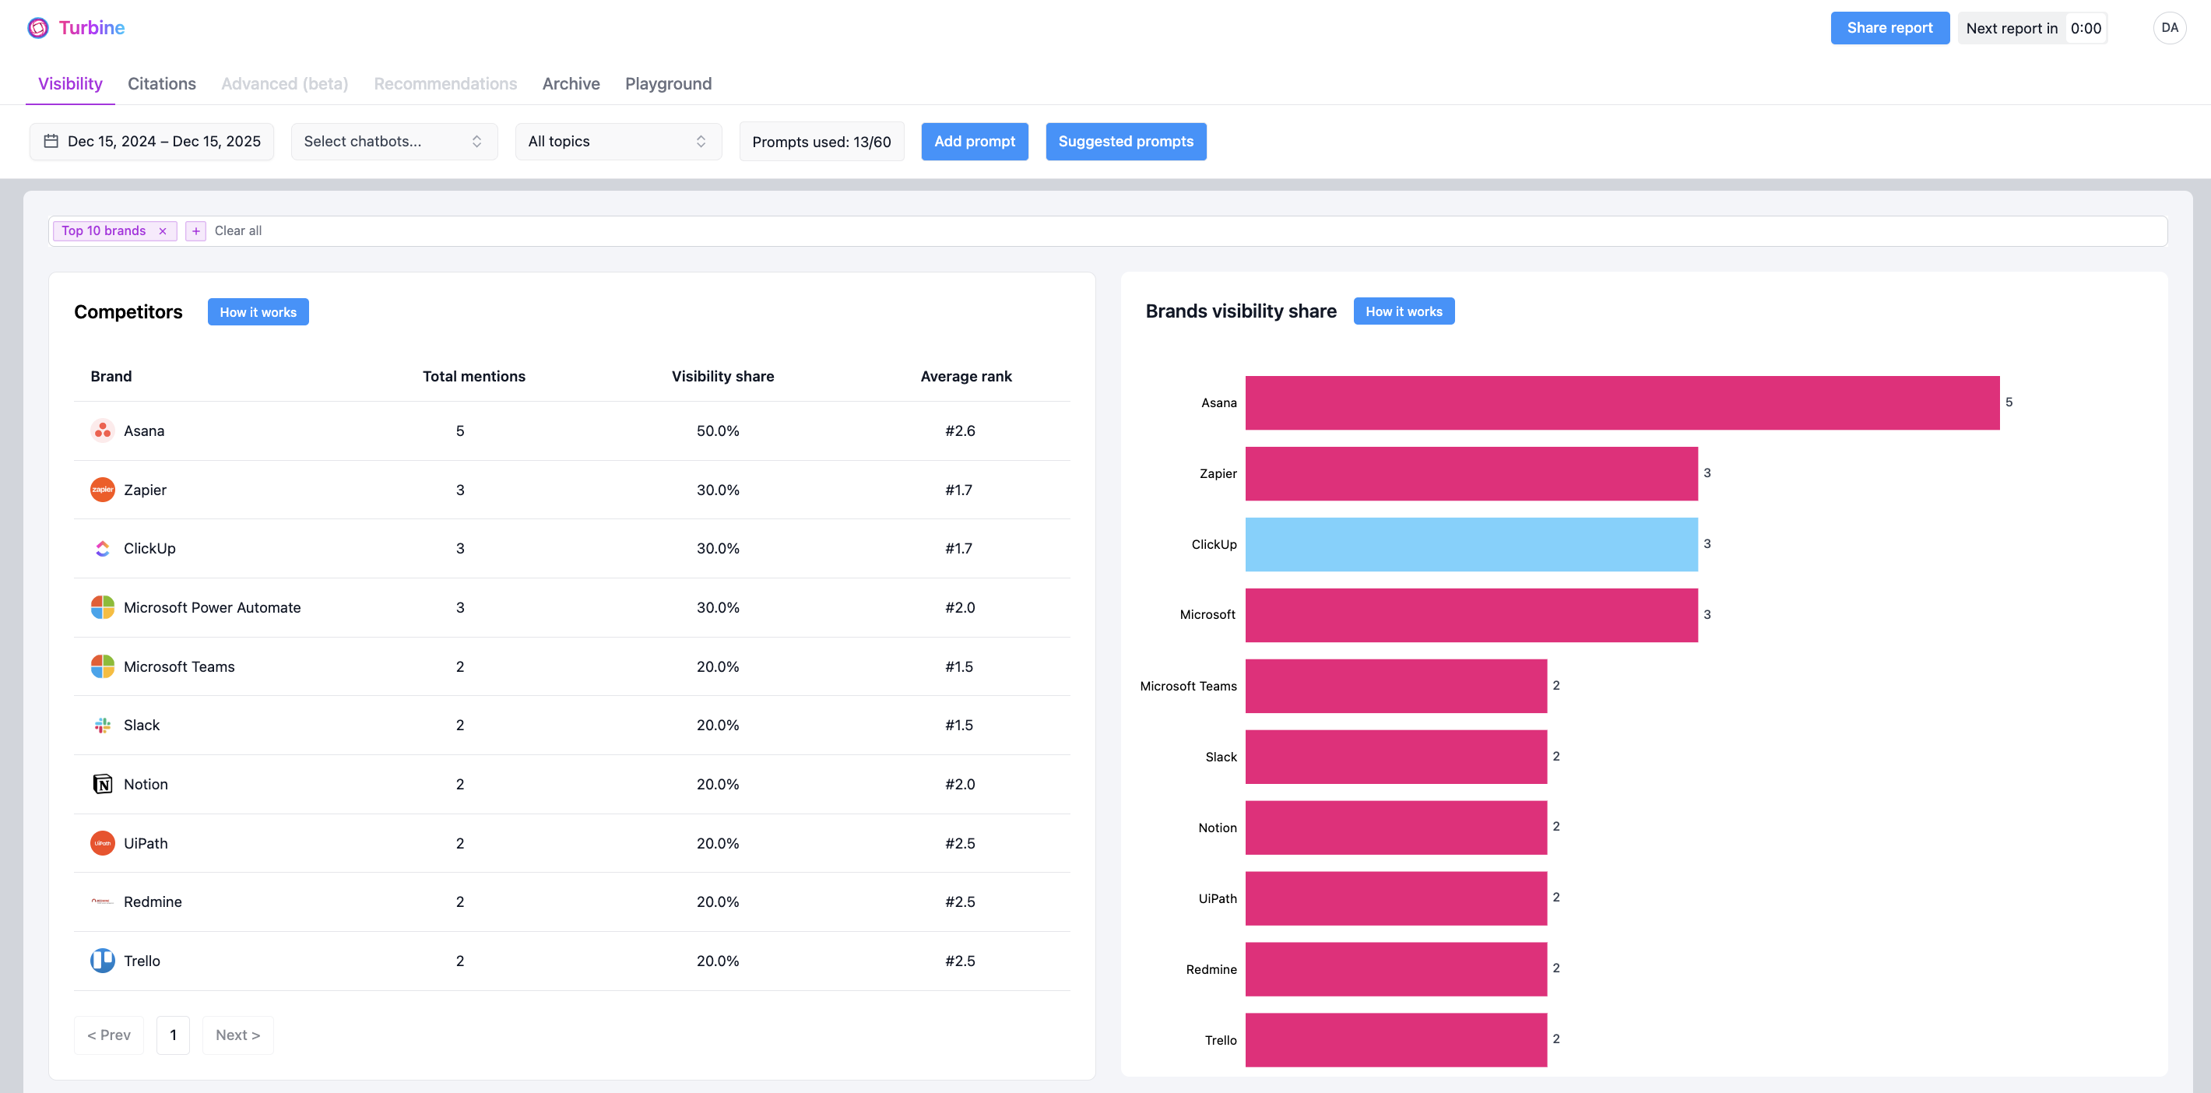Screen dimensions: 2211x1093
Task: Click the Notion brand logo icon
Action: [x=102, y=784]
